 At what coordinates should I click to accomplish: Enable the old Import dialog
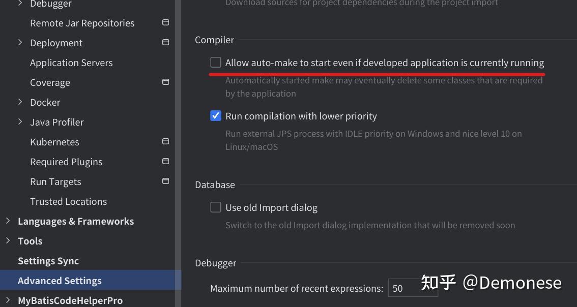[x=215, y=207]
